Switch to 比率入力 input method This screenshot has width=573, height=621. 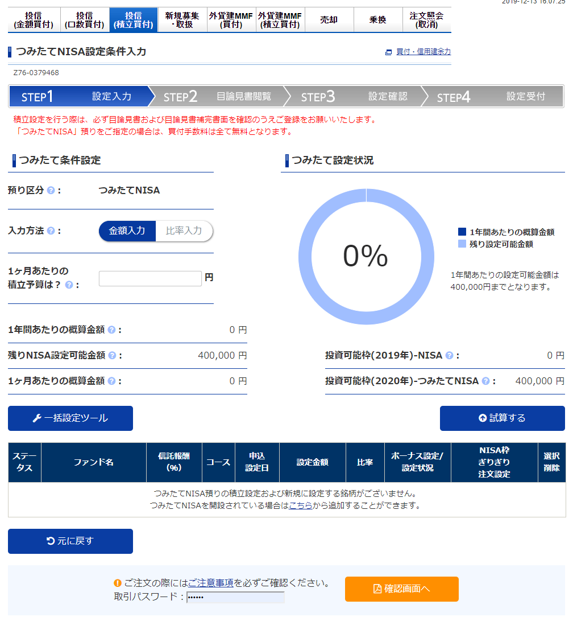pyautogui.click(x=184, y=231)
